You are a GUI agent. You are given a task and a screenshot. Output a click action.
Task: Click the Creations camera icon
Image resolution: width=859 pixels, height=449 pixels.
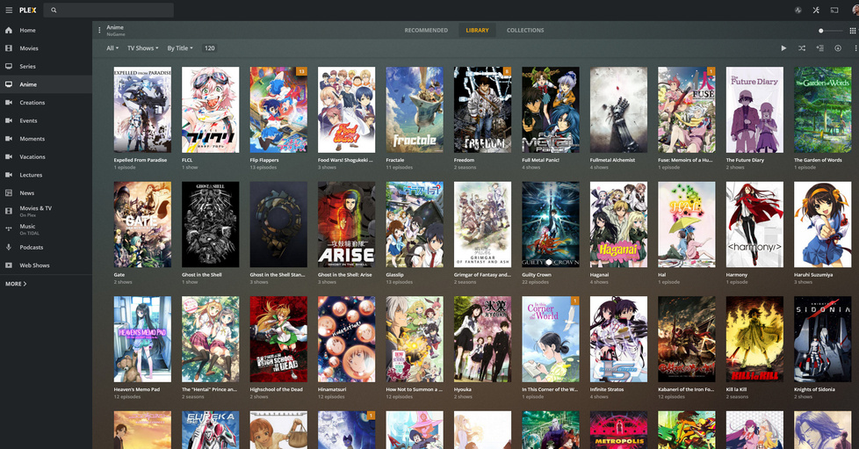(x=9, y=103)
